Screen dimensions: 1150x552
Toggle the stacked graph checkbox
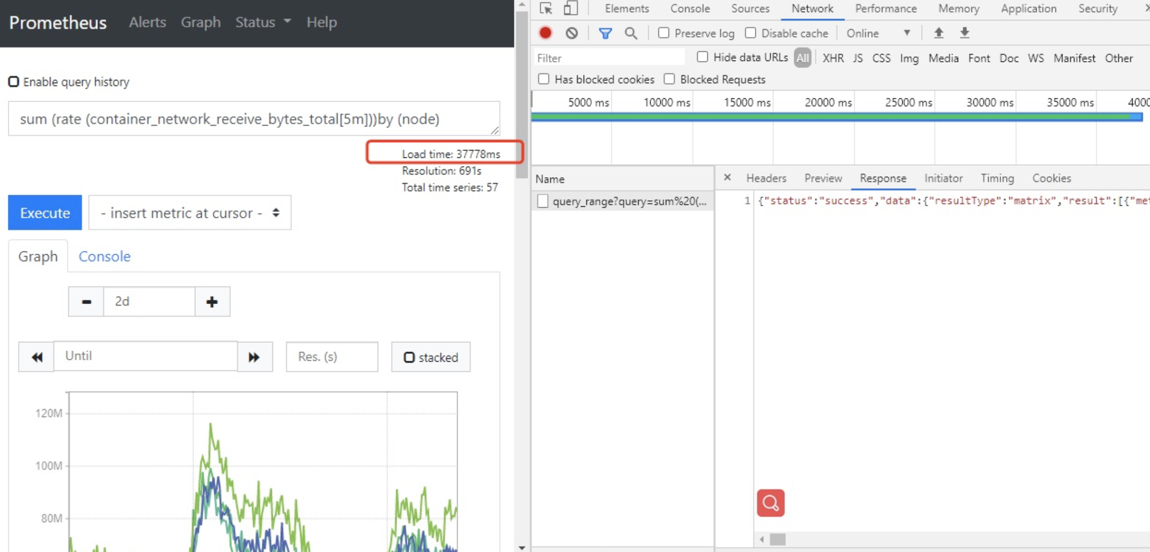(409, 357)
